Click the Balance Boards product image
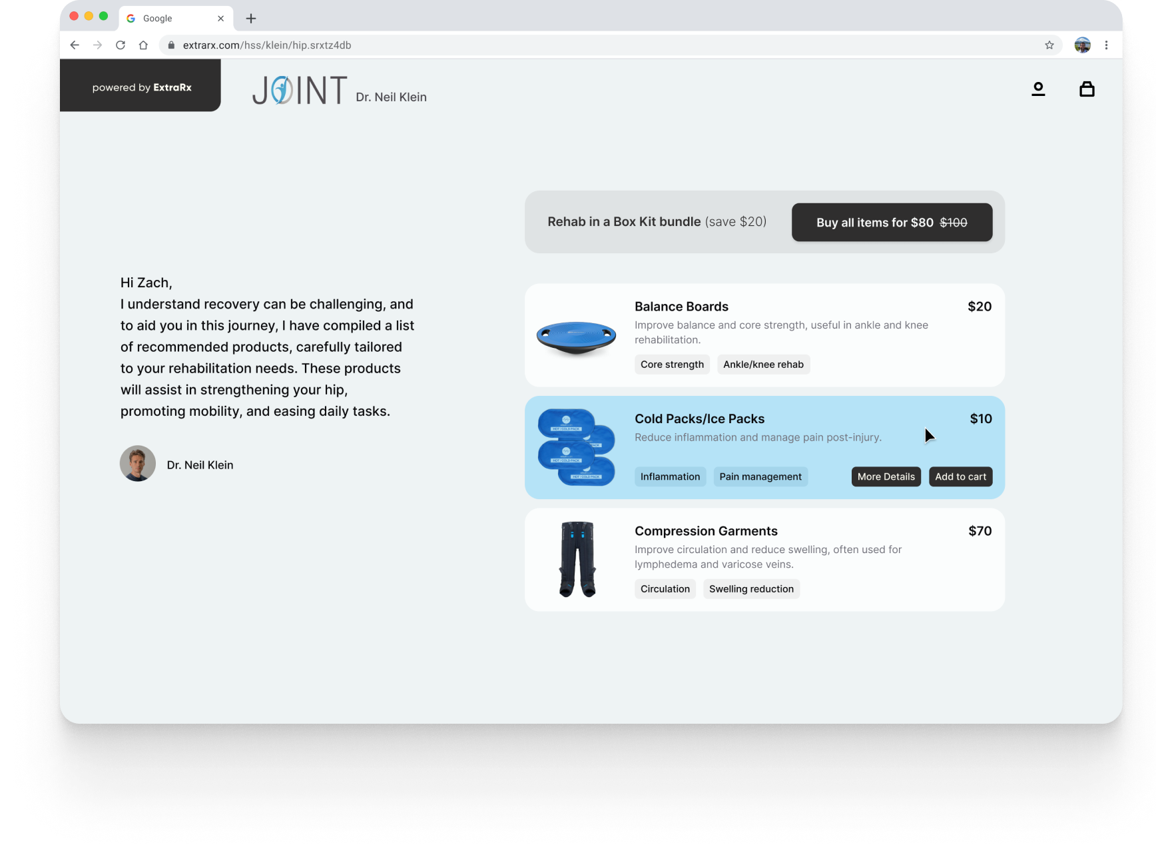The width and height of the screenshot is (1156, 857). [577, 339]
